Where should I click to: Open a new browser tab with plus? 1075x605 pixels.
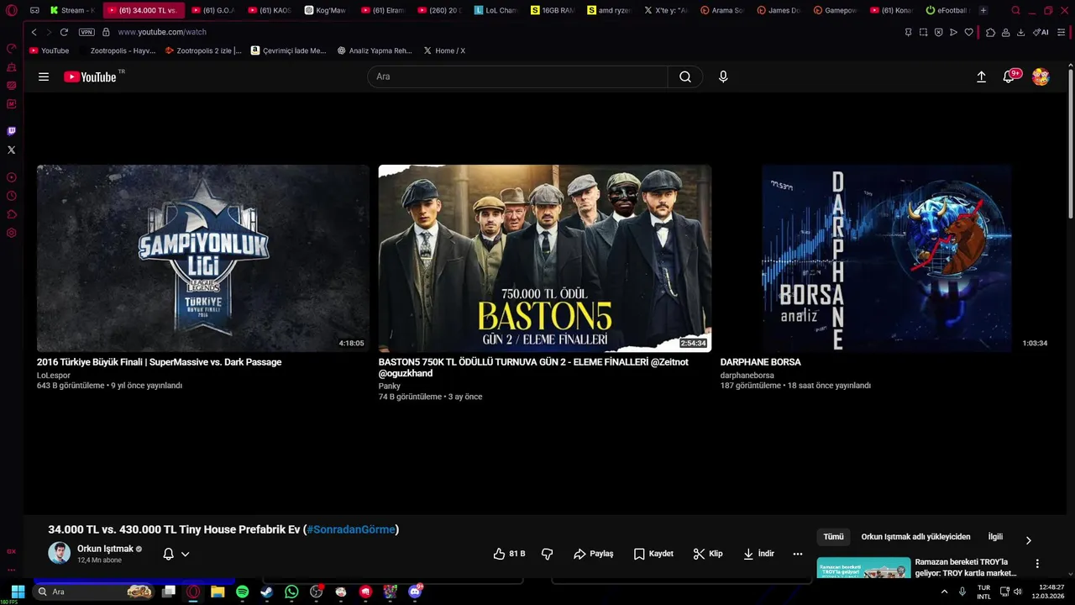tap(983, 10)
